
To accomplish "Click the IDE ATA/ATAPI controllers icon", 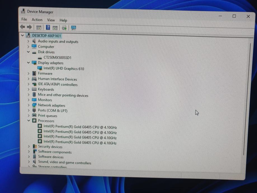I will coord(34,84).
